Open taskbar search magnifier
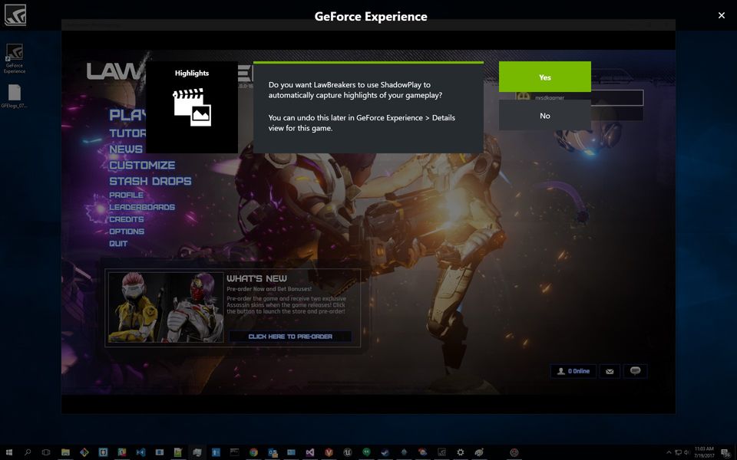 pyautogui.click(x=28, y=452)
